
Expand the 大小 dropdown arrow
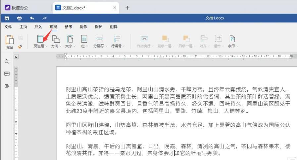click(x=74, y=46)
